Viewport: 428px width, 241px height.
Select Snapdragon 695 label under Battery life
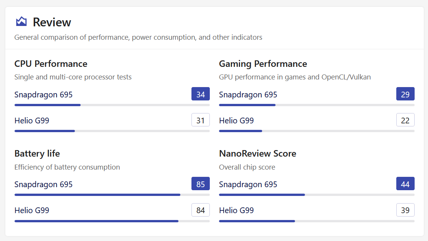coord(44,184)
